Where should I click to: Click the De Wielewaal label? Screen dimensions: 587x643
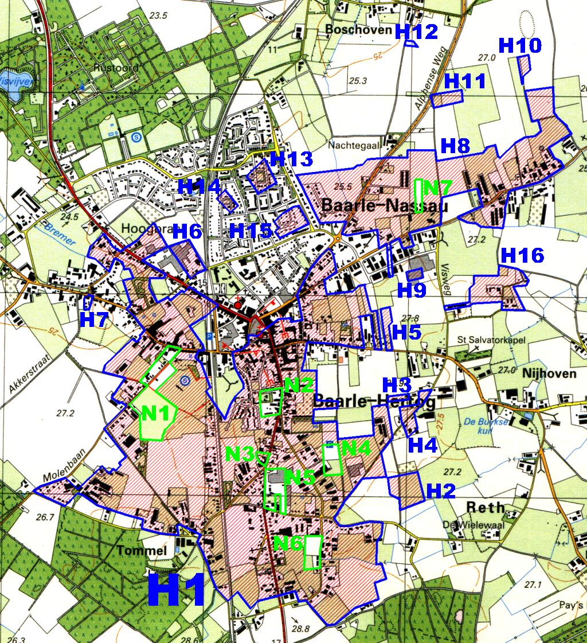click(x=474, y=524)
